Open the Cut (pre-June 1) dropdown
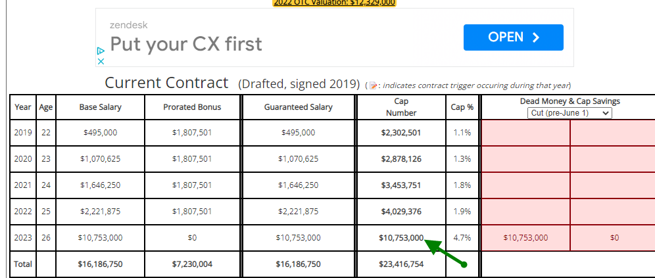Screen dimensions: 655x278 (x=570, y=112)
